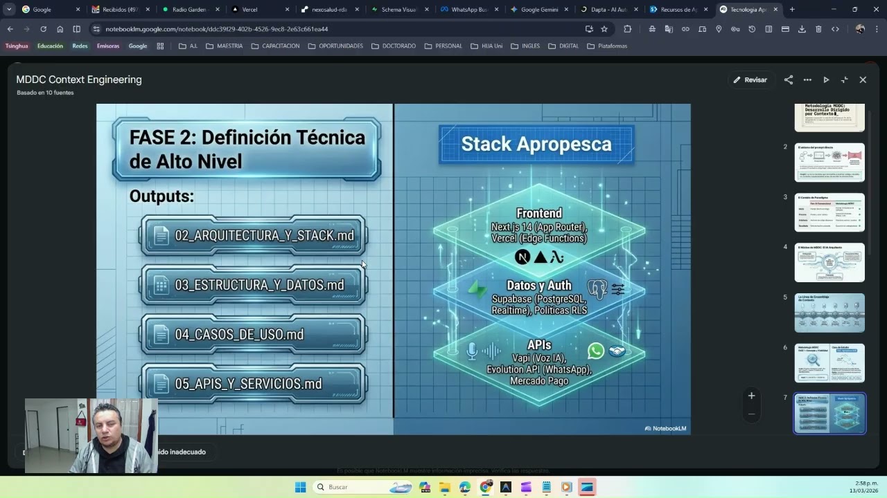The width and height of the screenshot is (887, 498).
Task: Click the share icon in slide viewer
Action: point(789,80)
